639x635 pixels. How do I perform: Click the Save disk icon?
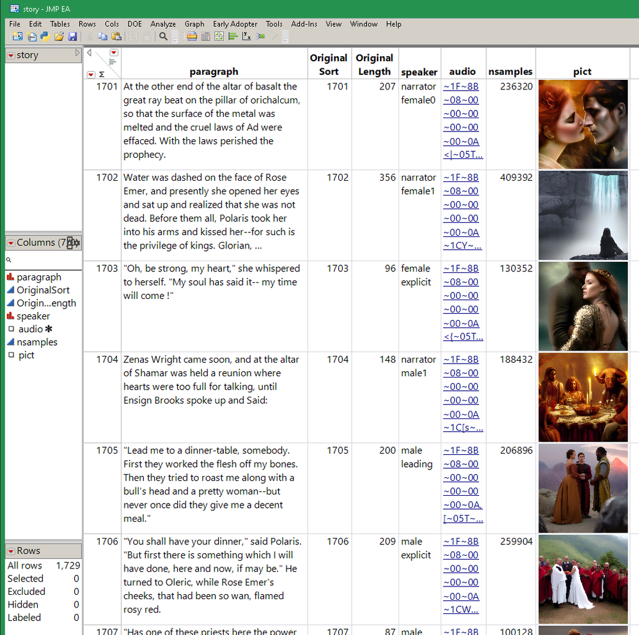click(x=72, y=36)
